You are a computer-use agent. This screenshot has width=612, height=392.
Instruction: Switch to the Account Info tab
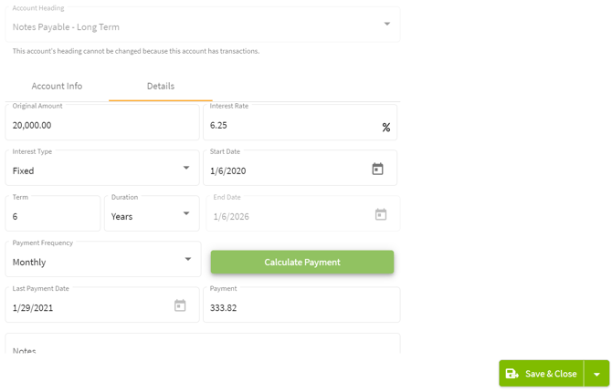(57, 86)
